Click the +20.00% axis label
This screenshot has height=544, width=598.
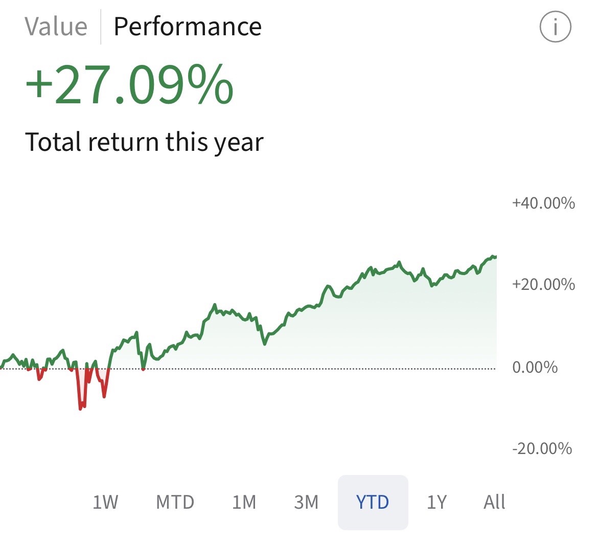[x=543, y=284]
